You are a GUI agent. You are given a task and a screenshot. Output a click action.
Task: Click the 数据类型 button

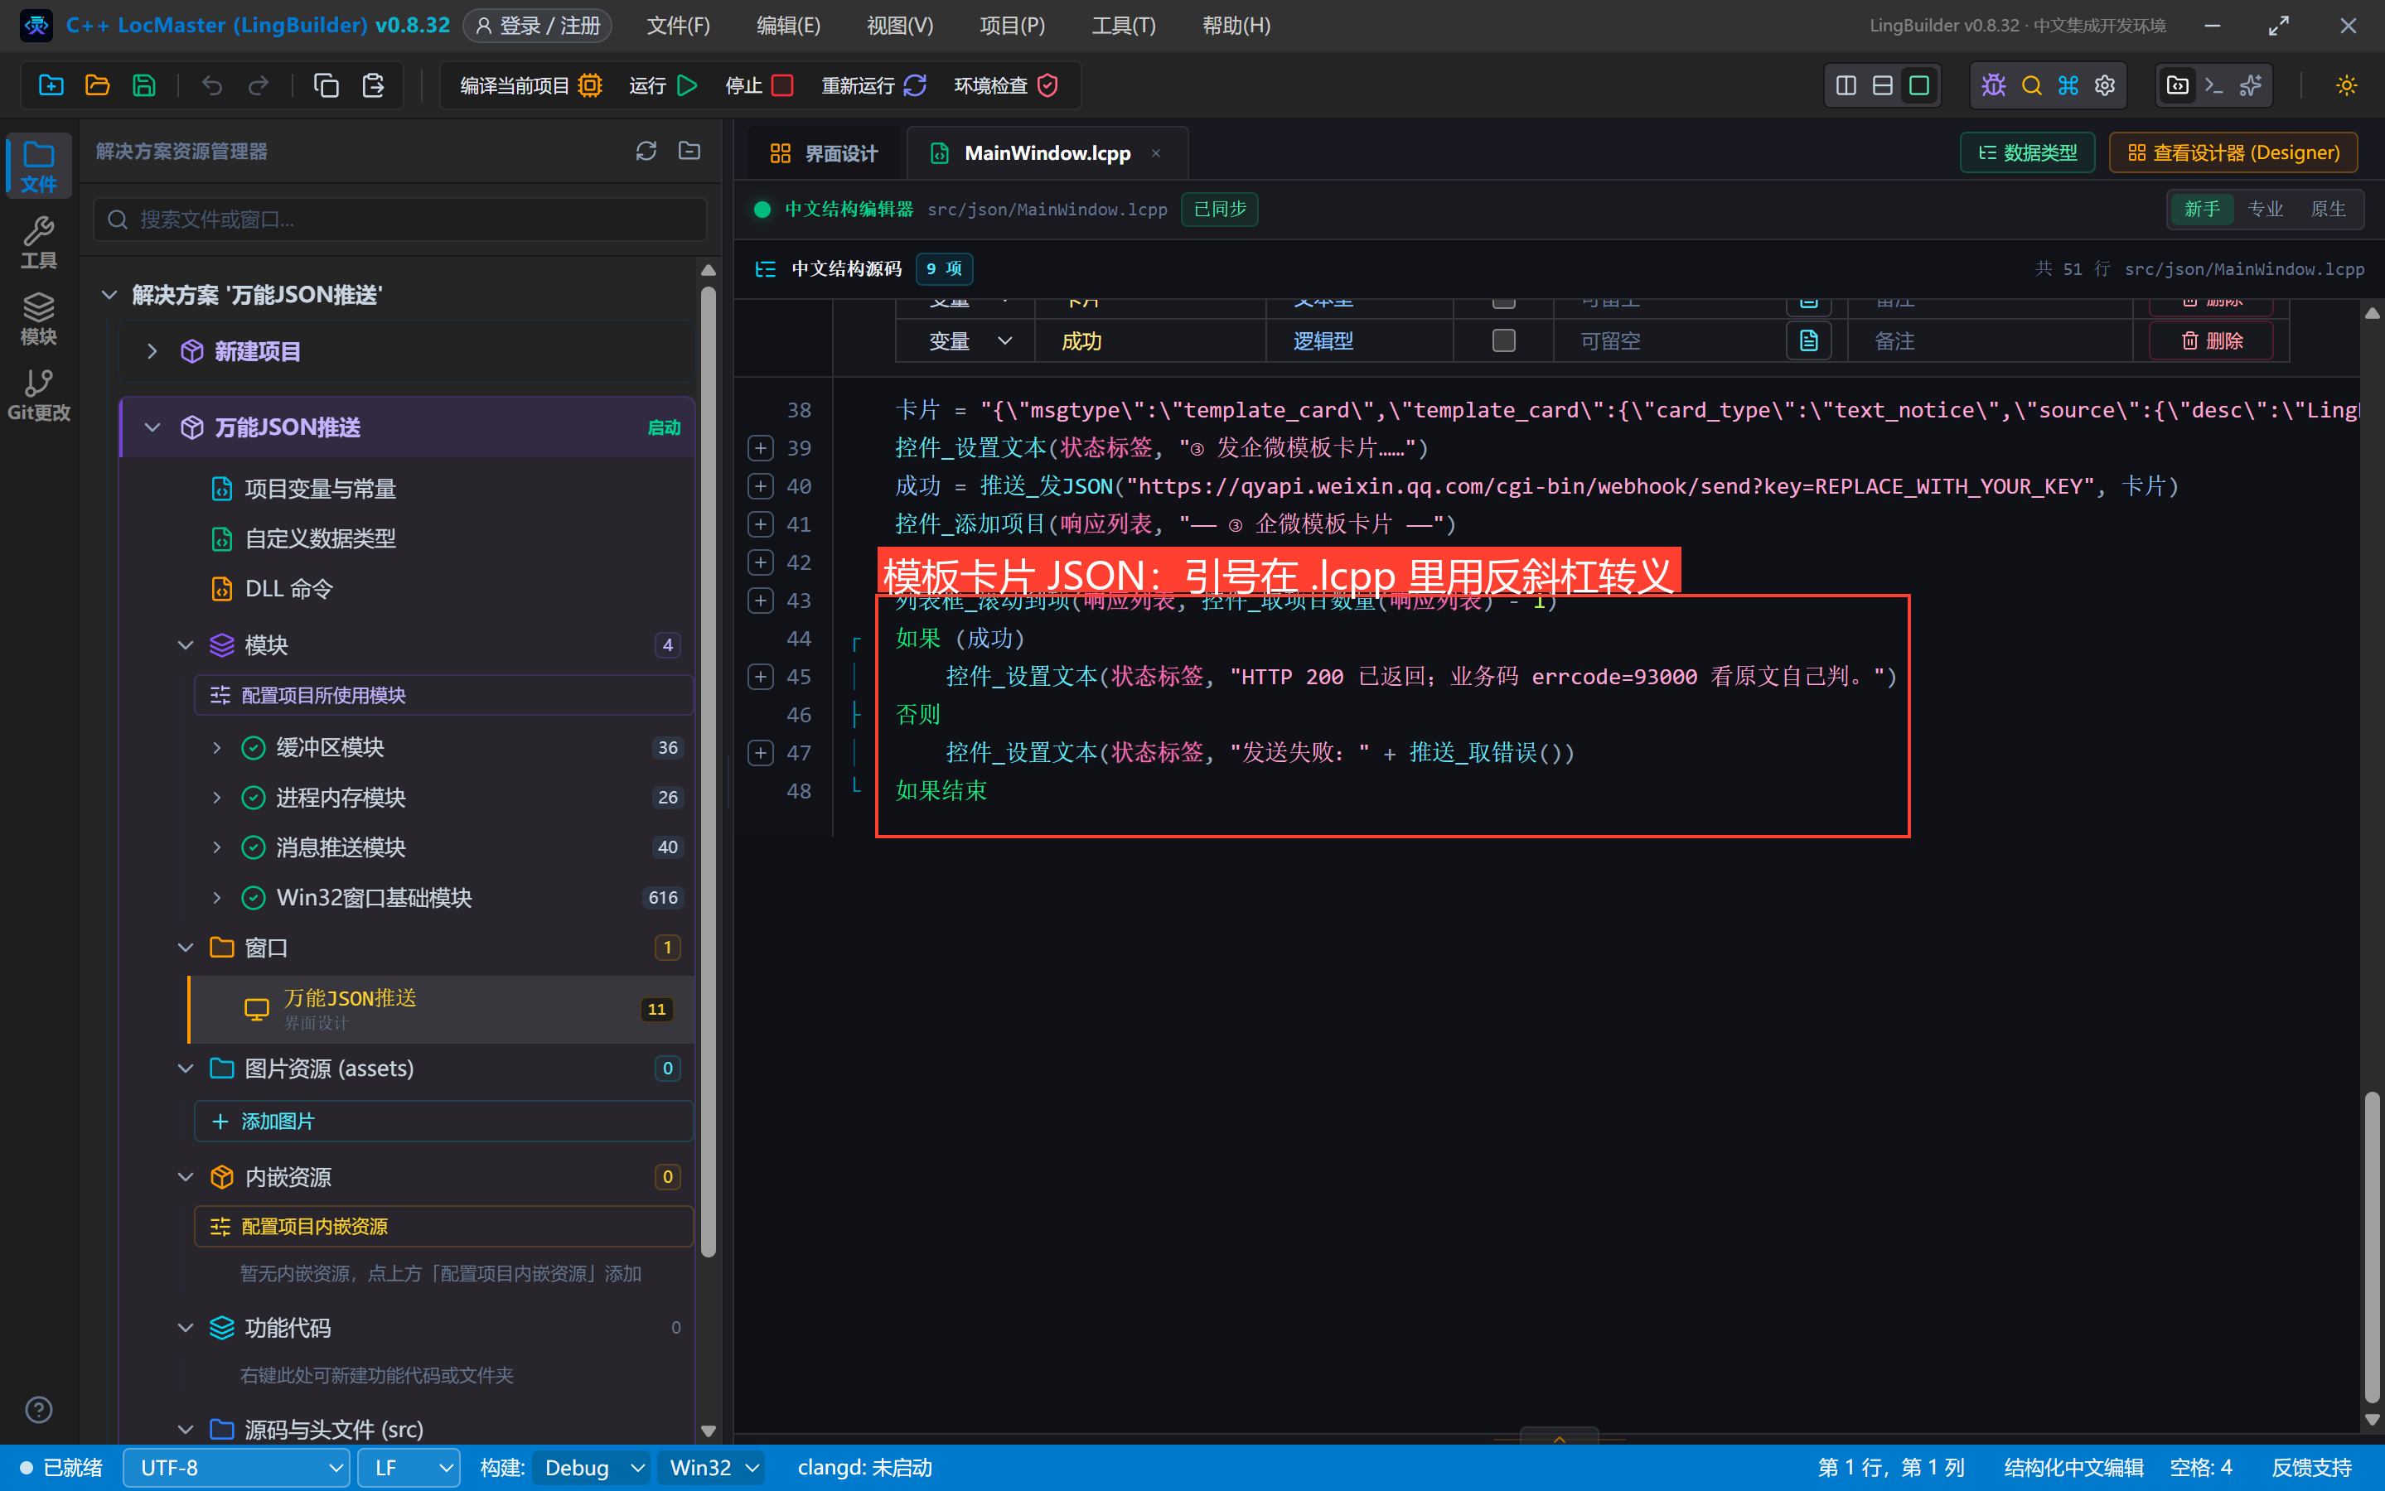point(2028,153)
